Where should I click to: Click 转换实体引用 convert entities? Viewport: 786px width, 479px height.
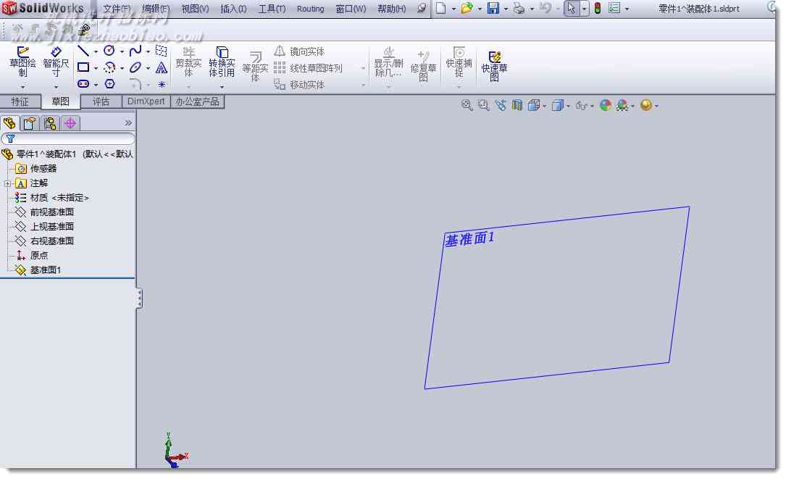222,62
